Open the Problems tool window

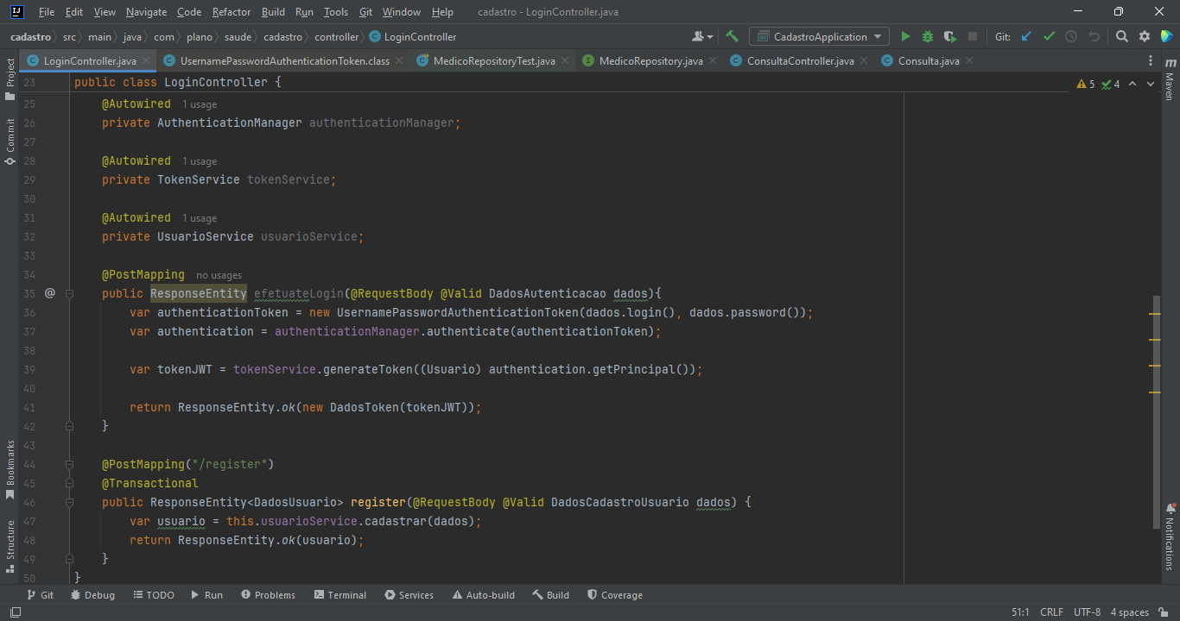click(268, 595)
